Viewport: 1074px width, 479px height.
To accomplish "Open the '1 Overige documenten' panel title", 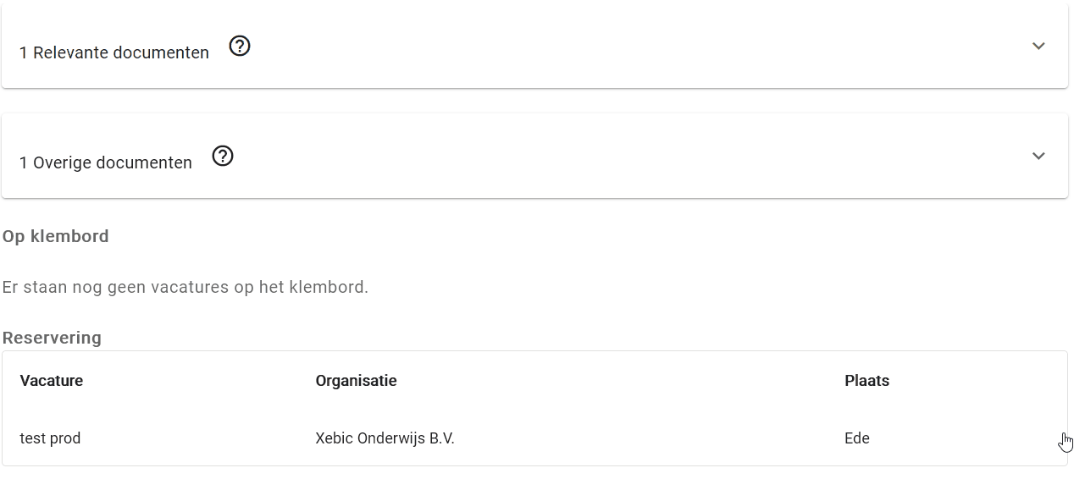I will pos(106,162).
